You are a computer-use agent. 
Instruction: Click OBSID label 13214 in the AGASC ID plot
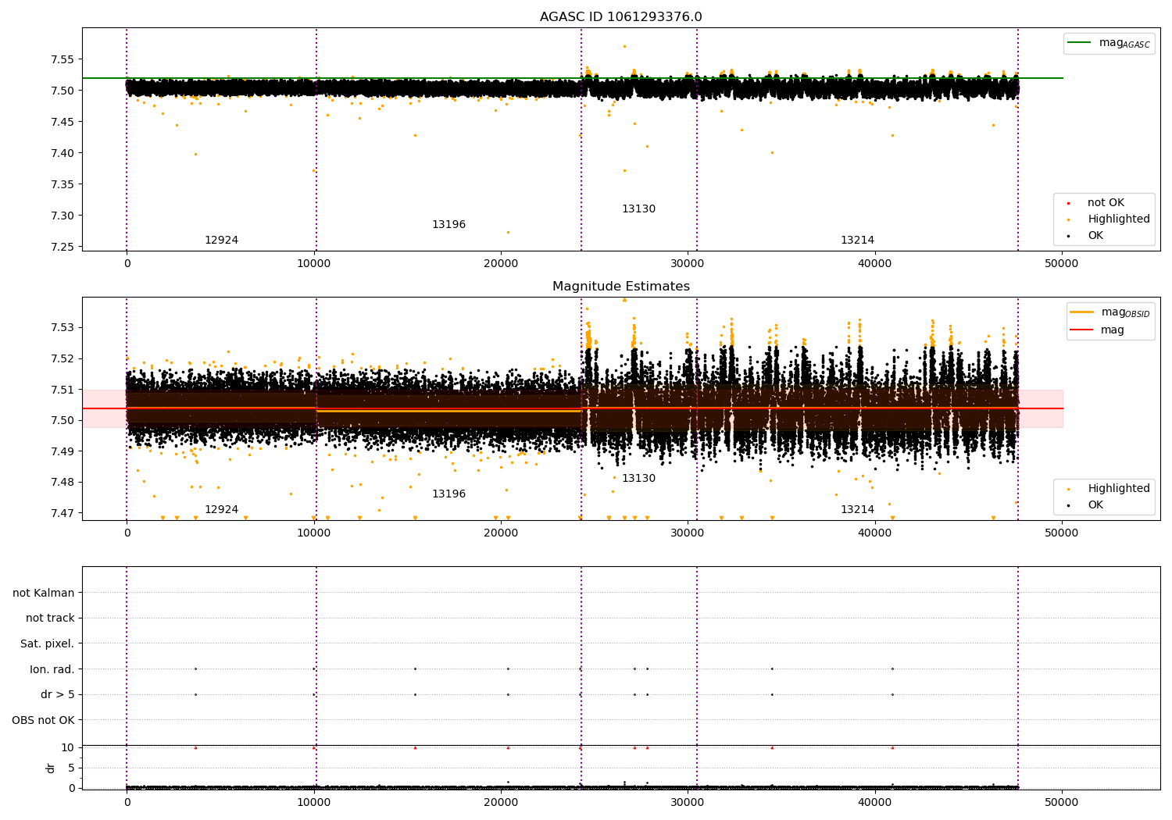[857, 241]
